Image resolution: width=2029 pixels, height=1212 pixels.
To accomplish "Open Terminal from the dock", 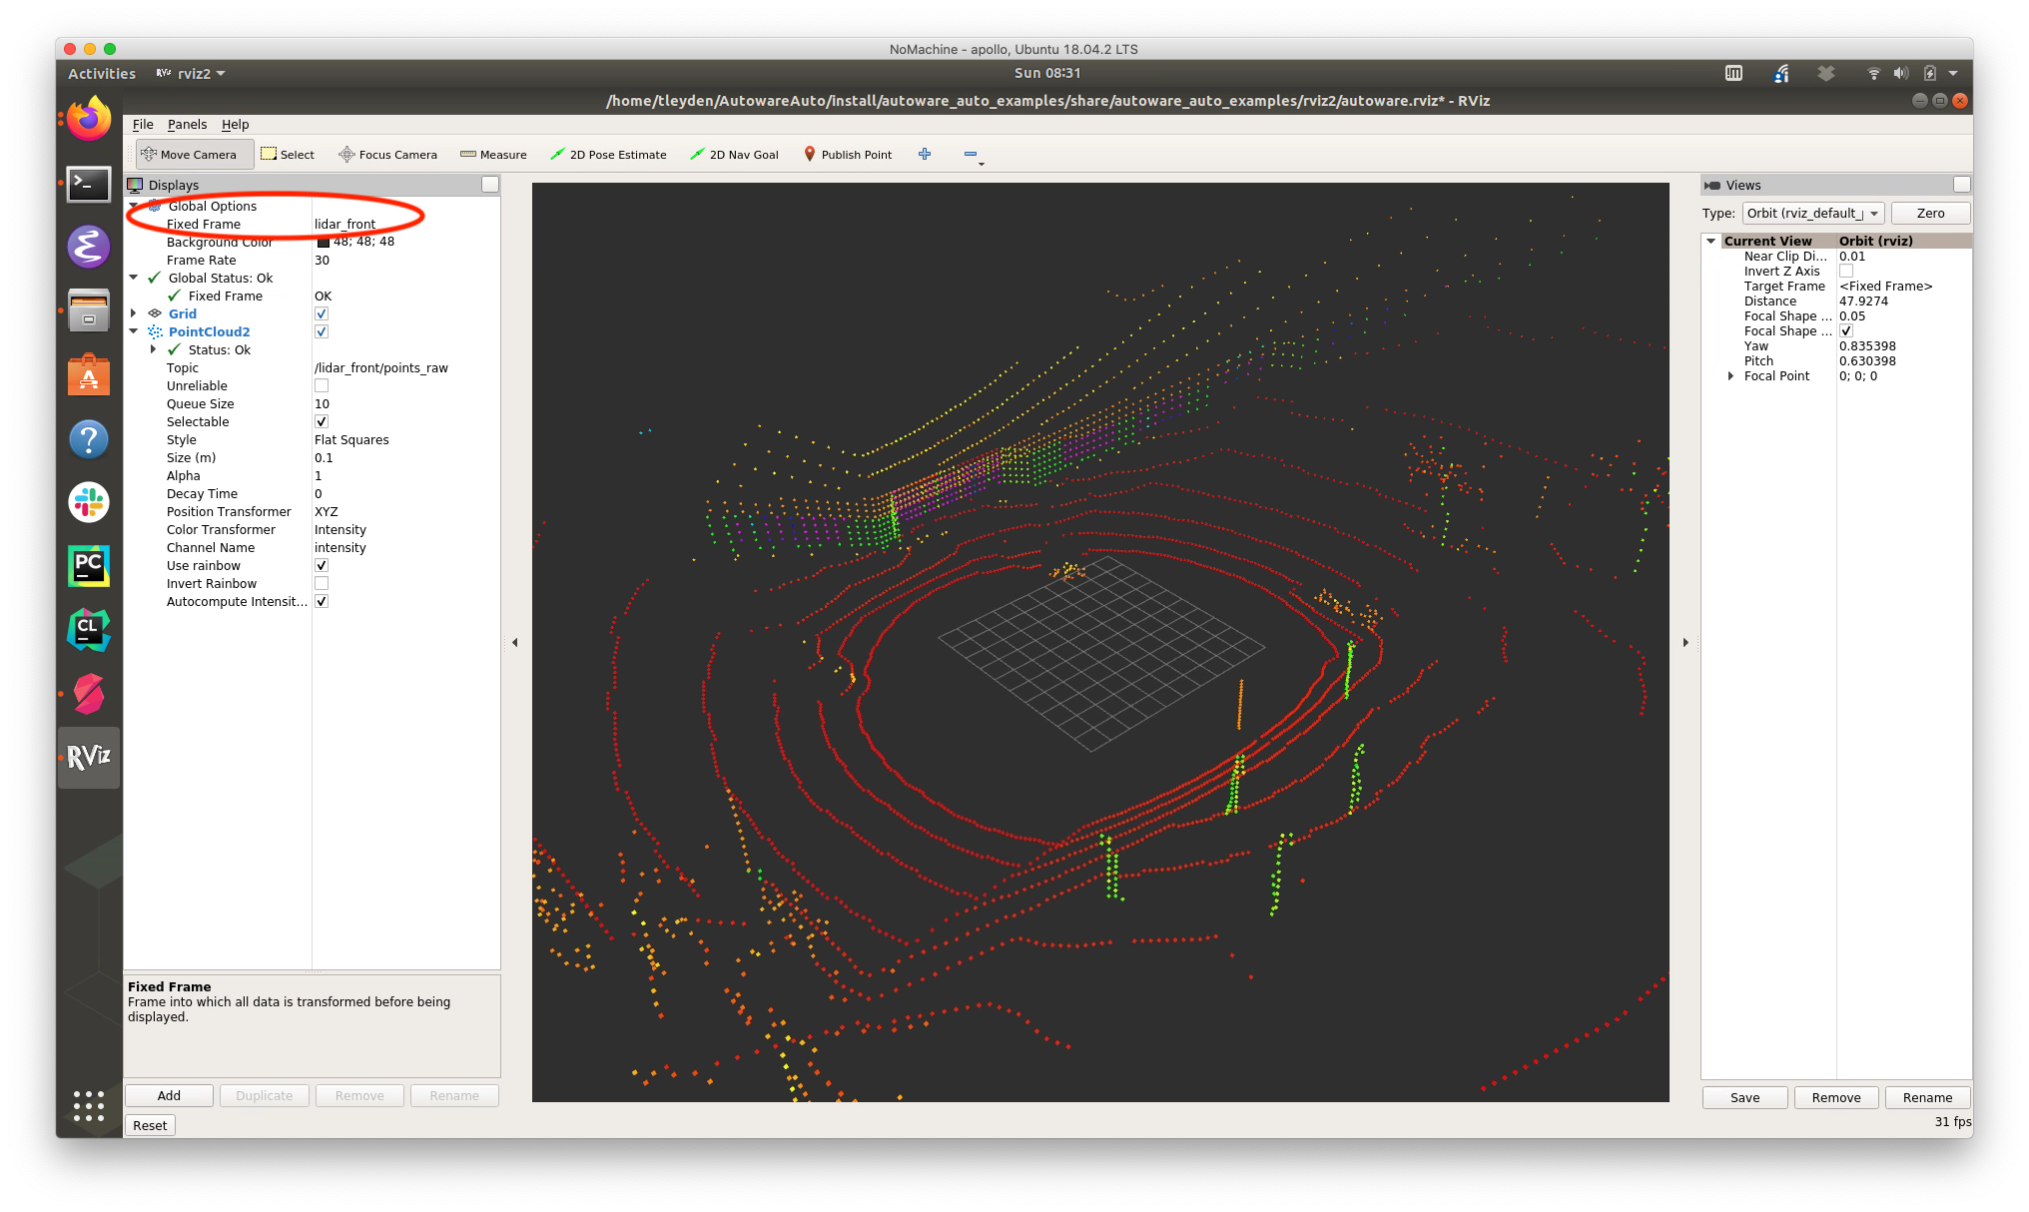I will coord(89,184).
